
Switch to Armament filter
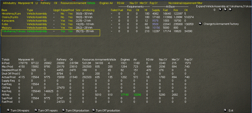tap(80, 3)
